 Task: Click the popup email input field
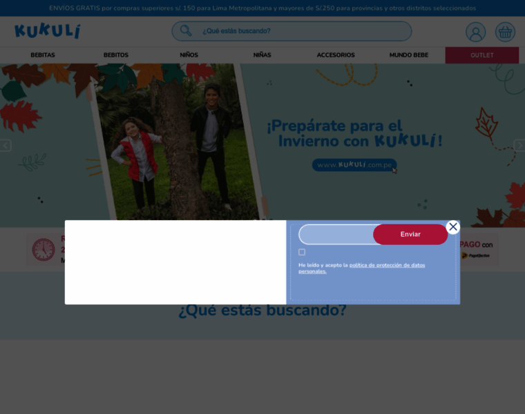coord(336,235)
